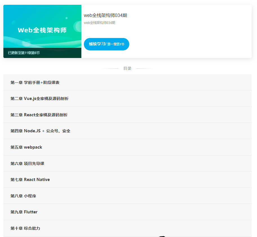Open the web全栈架构师034期 course title

point(105,15)
